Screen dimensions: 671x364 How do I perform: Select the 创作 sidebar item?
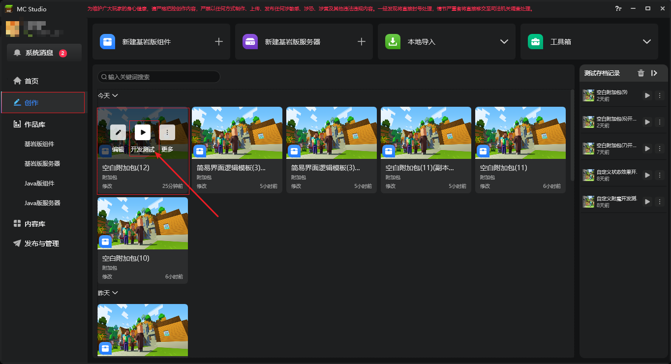43,103
